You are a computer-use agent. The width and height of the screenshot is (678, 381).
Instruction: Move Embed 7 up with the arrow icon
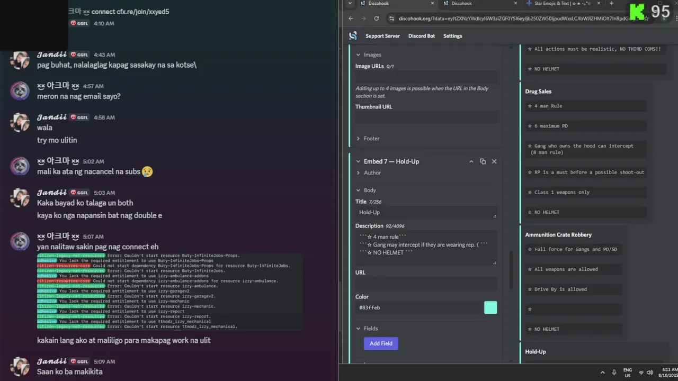point(471,161)
